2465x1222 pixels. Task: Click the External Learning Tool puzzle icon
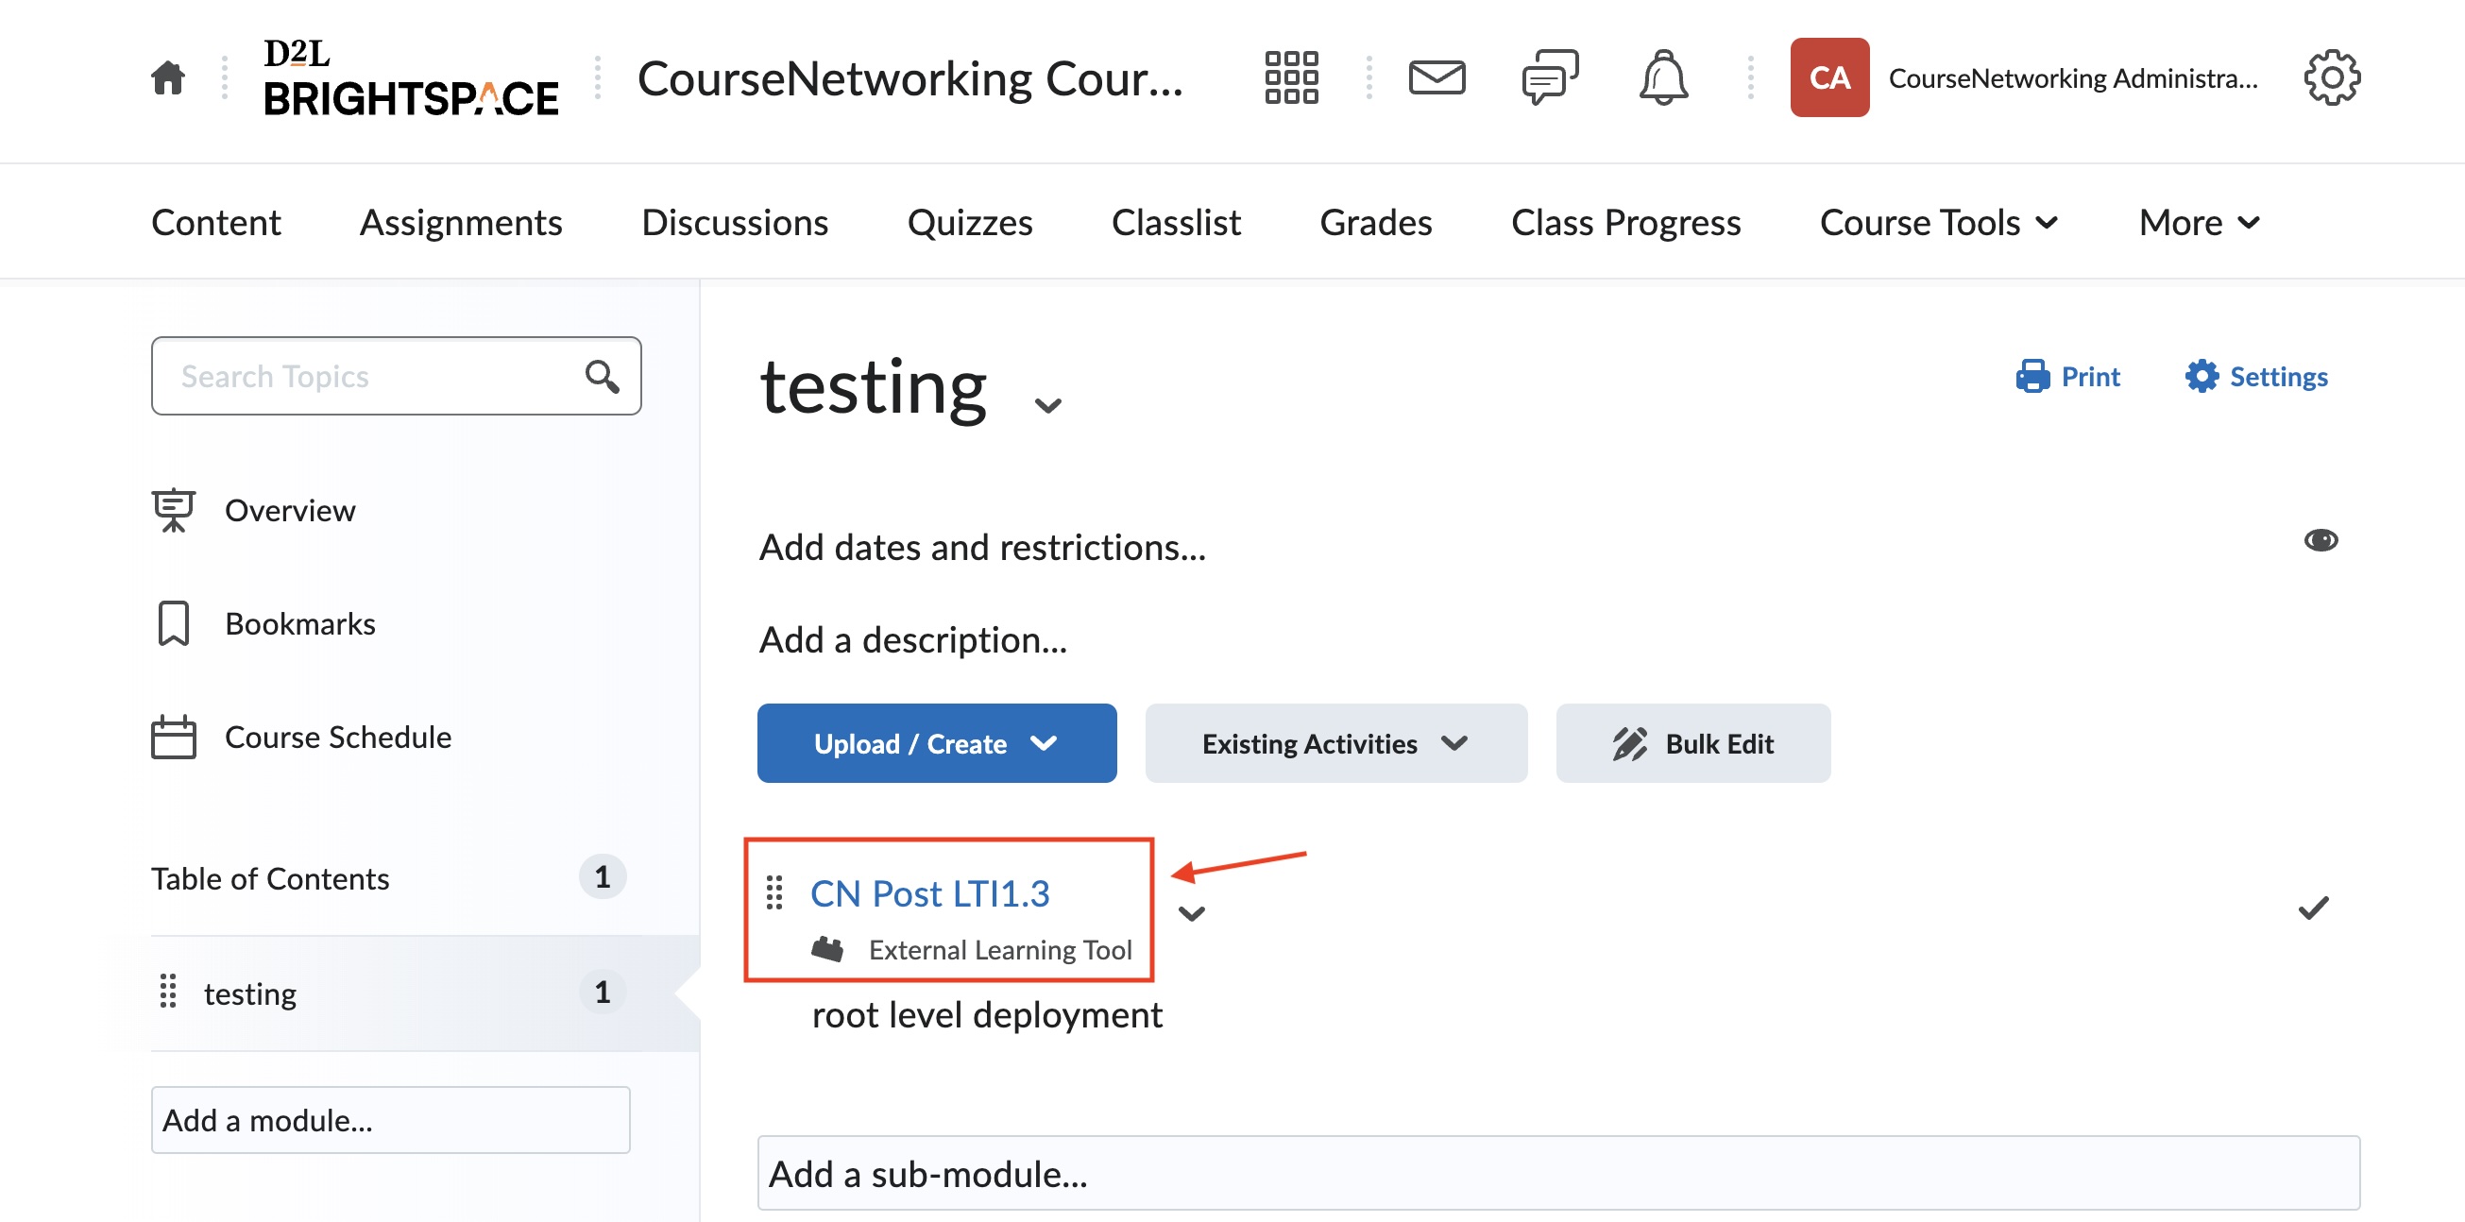coord(826,949)
